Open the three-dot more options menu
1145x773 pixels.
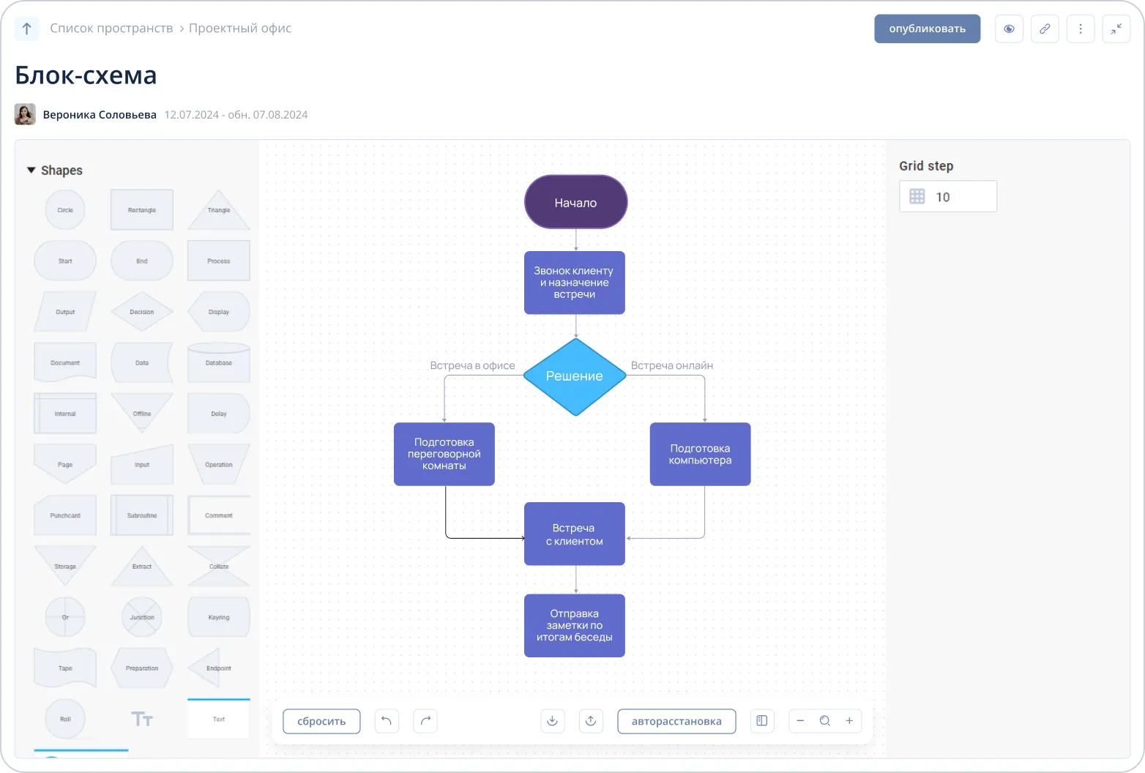pyautogui.click(x=1081, y=29)
